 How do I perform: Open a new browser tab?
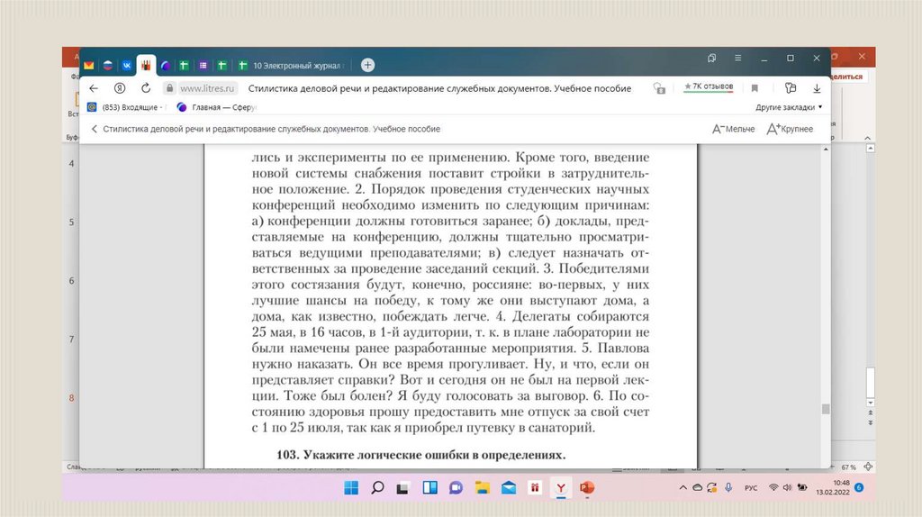coord(367,65)
